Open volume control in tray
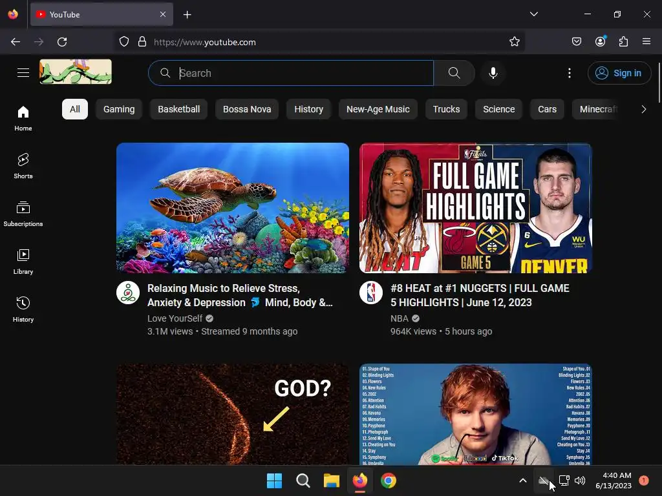 (x=580, y=480)
